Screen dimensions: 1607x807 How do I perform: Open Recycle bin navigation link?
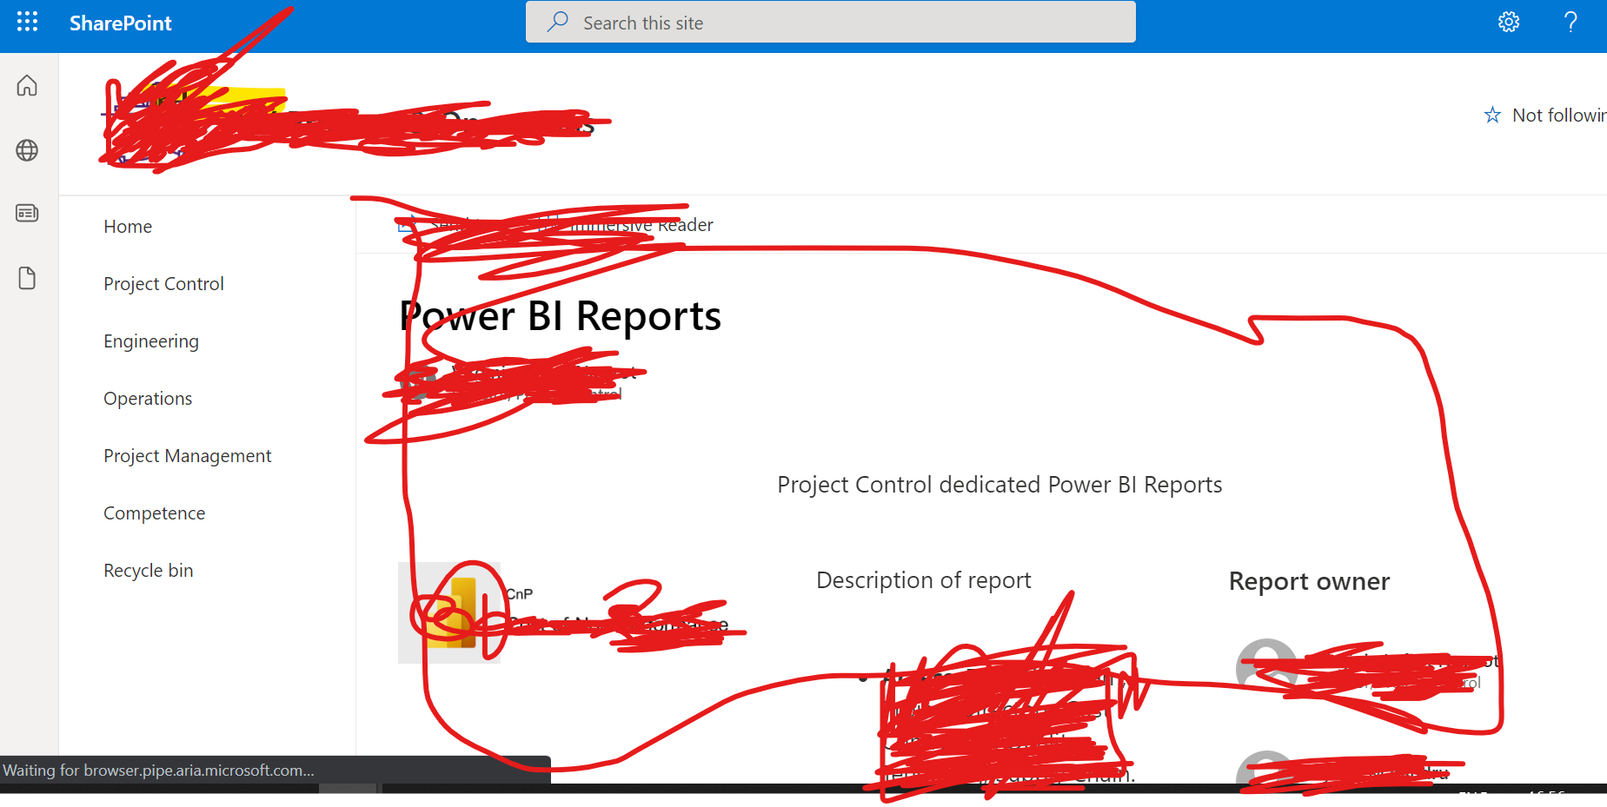click(148, 571)
